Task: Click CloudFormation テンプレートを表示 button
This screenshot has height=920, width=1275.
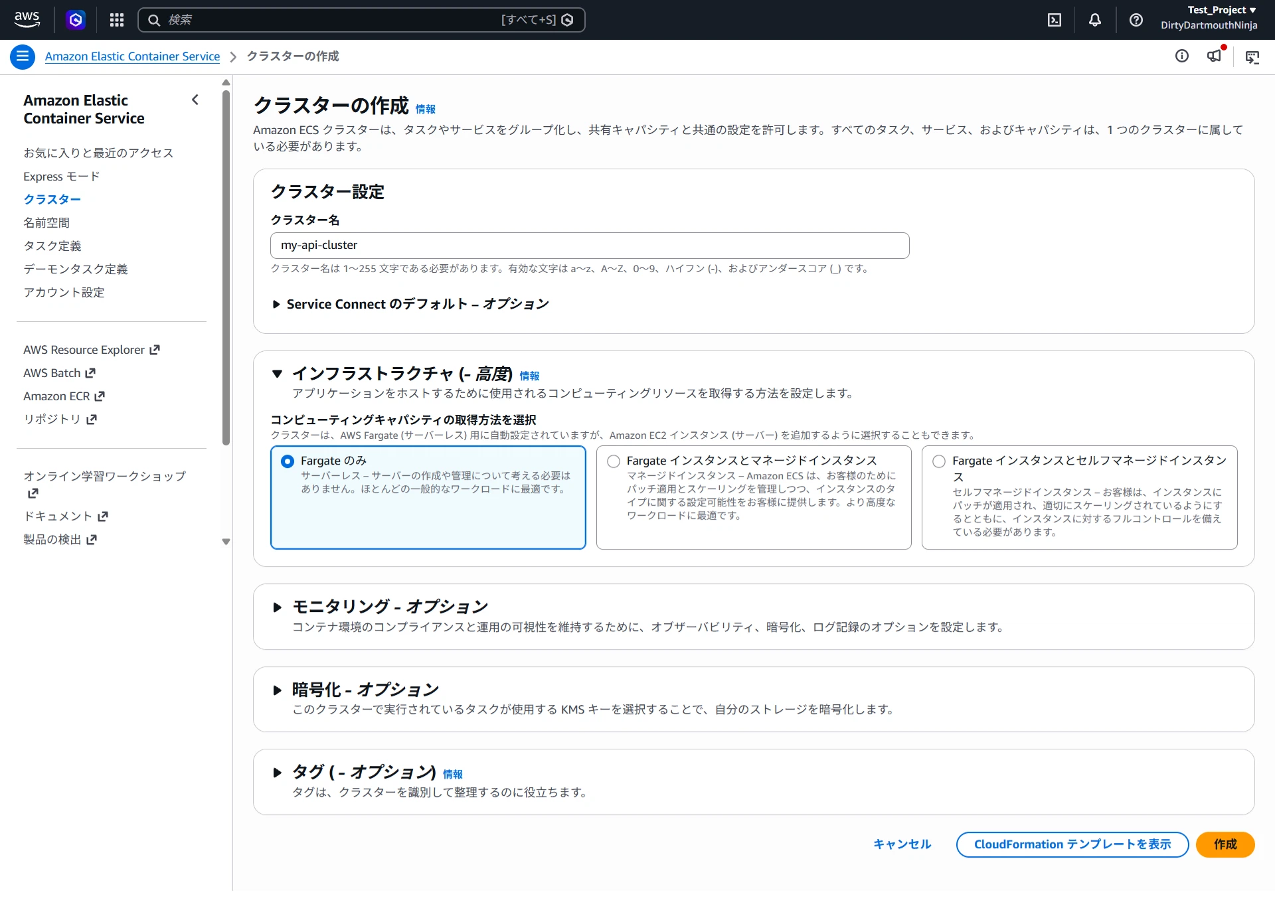Action: tap(1072, 844)
